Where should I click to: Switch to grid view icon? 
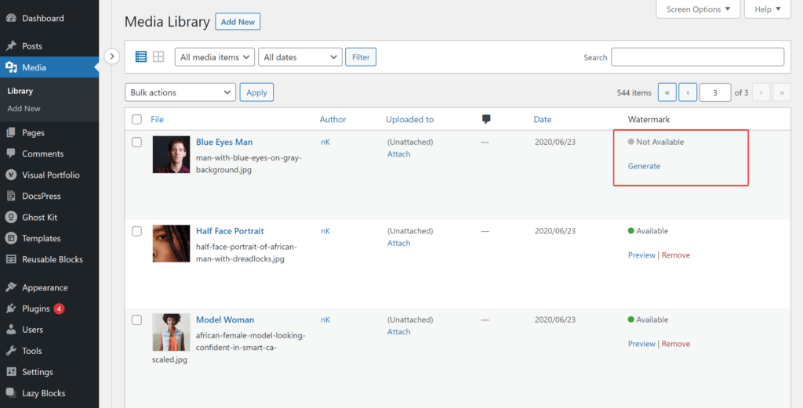[x=158, y=56]
